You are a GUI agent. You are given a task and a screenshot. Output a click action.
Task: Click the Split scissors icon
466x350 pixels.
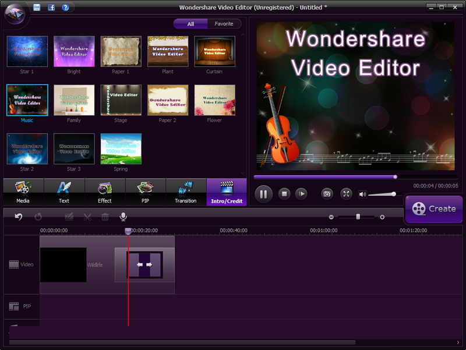87,217
